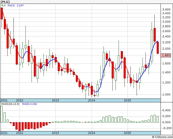Open the 12Stocks.com copyright link
The image size is (173, 139).
[x=162, y=137]
